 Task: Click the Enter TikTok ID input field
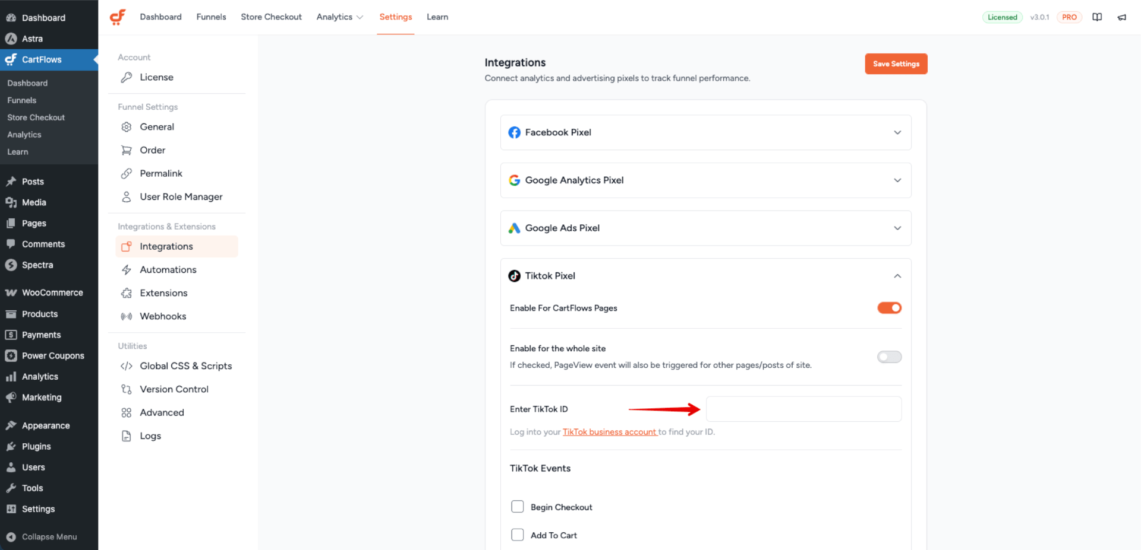(803, 409)
